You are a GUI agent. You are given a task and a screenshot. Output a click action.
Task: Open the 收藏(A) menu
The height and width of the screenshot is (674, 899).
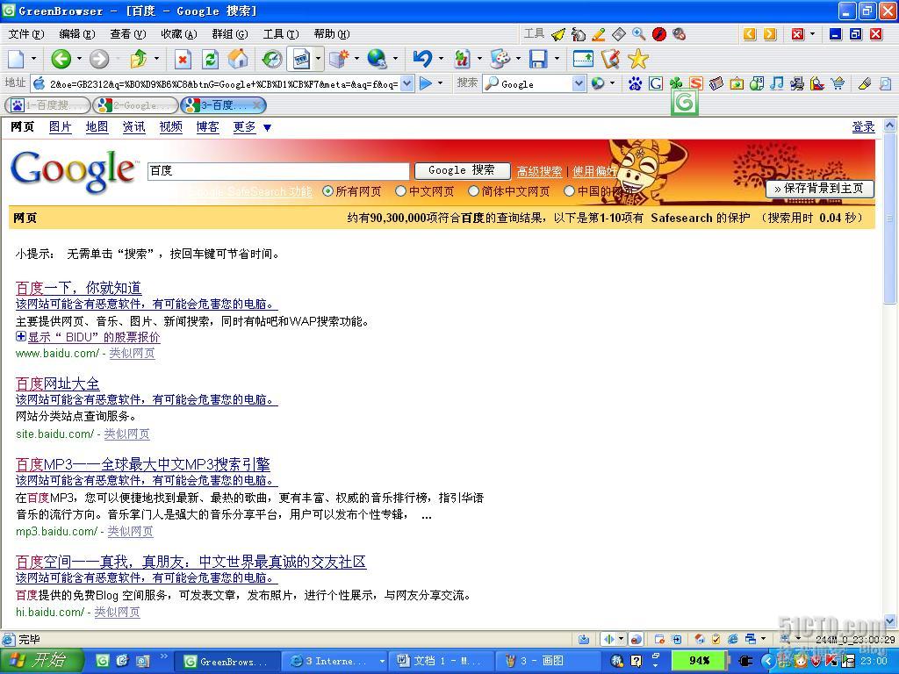[179, 34]
